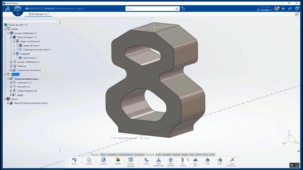Click the expand view icon at top right

(297, 14)
